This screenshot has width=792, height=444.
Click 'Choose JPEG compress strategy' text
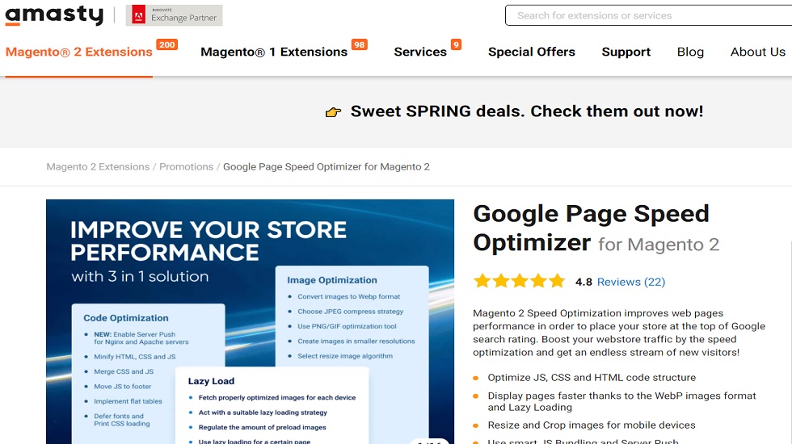click(351, 312)
